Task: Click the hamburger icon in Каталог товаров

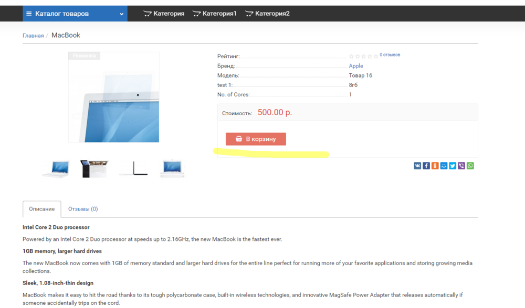Action: 29,14
